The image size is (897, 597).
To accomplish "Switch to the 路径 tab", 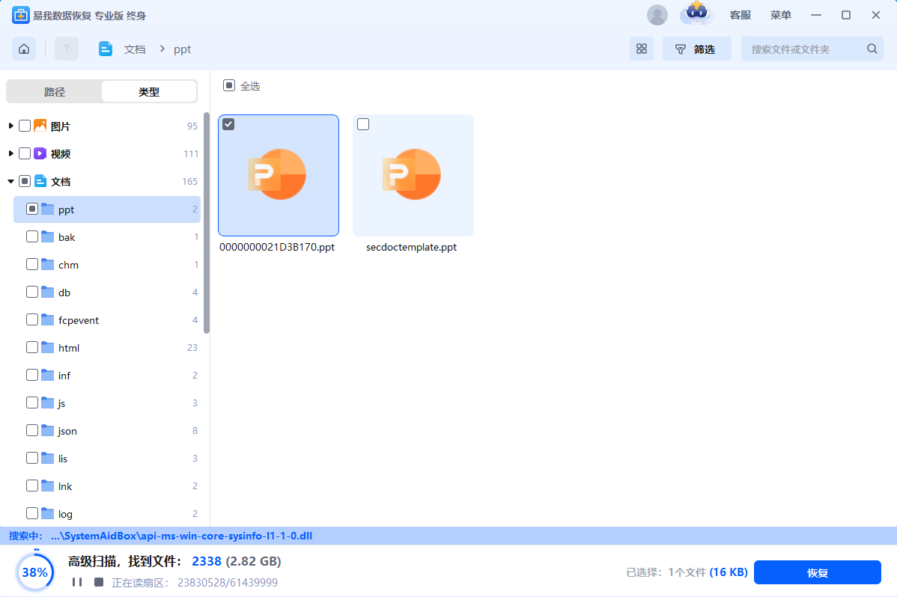I will click(x=55, y=92).
